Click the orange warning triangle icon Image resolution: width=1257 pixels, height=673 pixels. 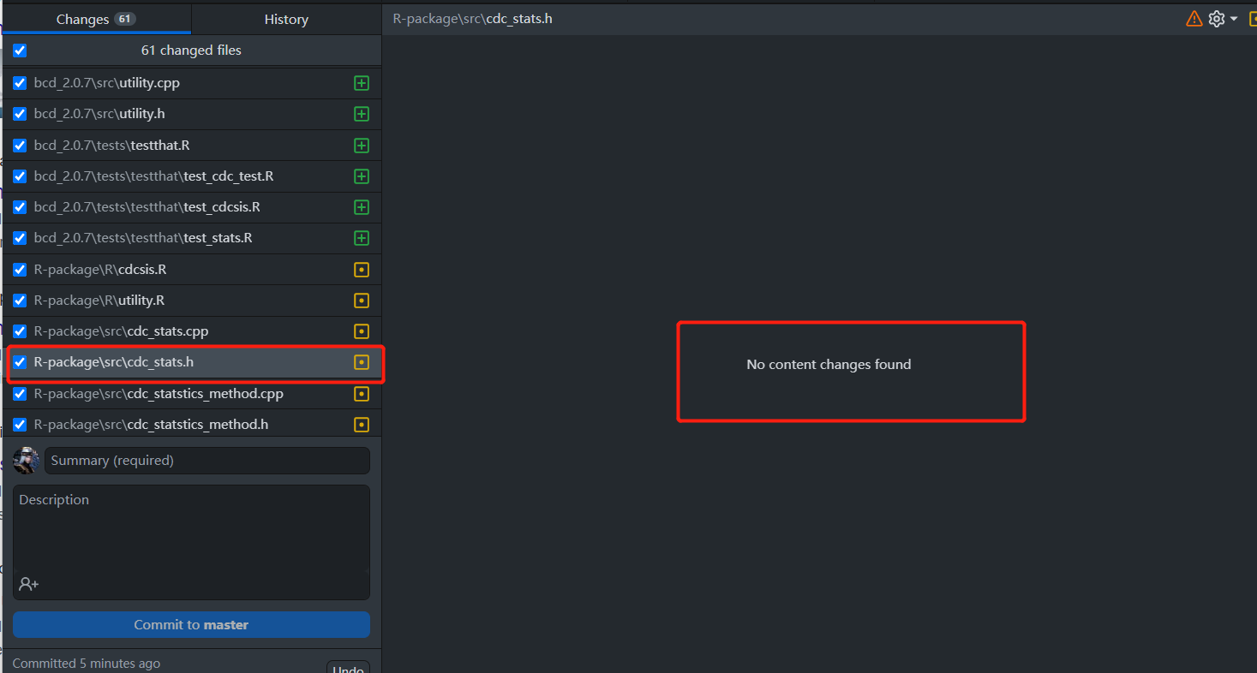[x=1194, y=18]
